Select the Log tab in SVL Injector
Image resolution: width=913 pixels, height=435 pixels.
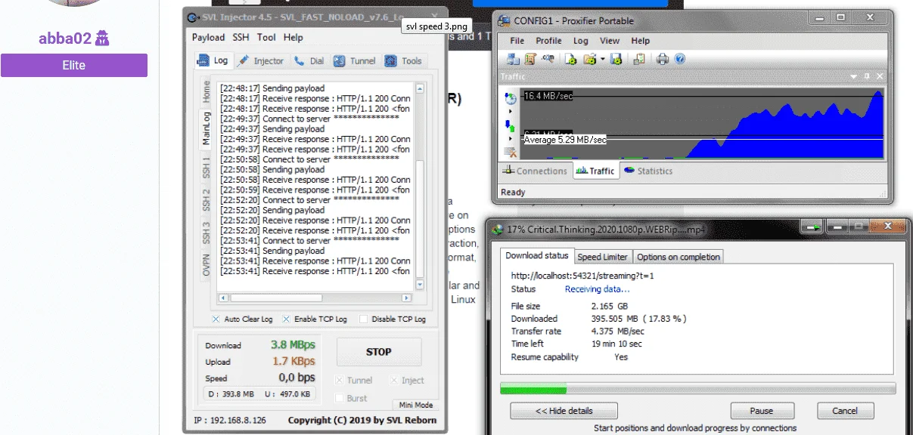213,60
